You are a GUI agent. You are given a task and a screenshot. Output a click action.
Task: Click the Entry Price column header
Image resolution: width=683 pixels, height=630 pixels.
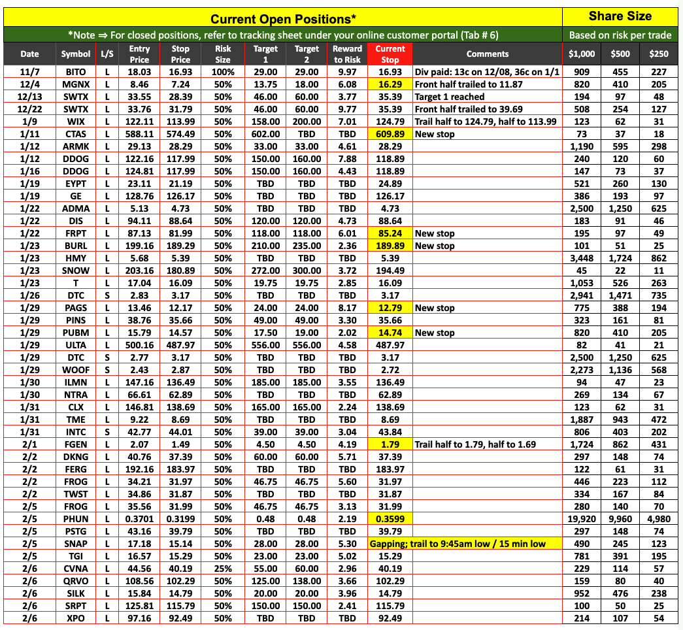pyautogui.click(x=139, y=54)
